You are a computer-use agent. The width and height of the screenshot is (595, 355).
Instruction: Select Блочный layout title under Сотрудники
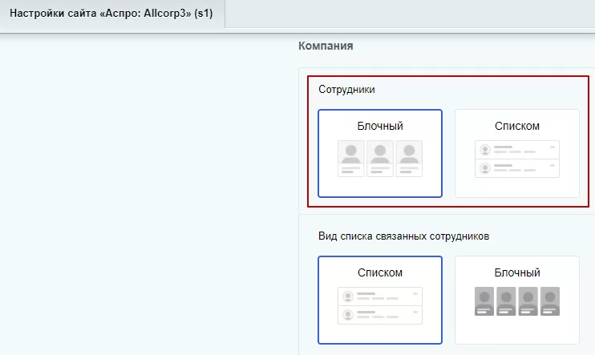[380, 126]
